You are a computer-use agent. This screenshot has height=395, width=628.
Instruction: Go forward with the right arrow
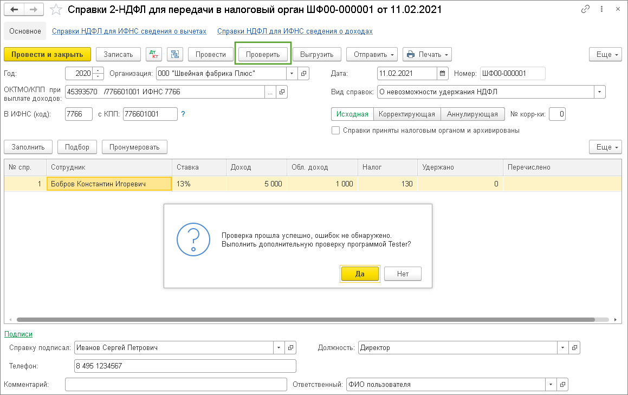pos(34,9)
